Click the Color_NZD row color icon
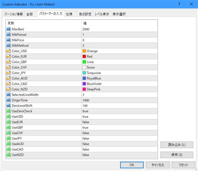Viewport: 198px width, 171px height. (8, 89)
